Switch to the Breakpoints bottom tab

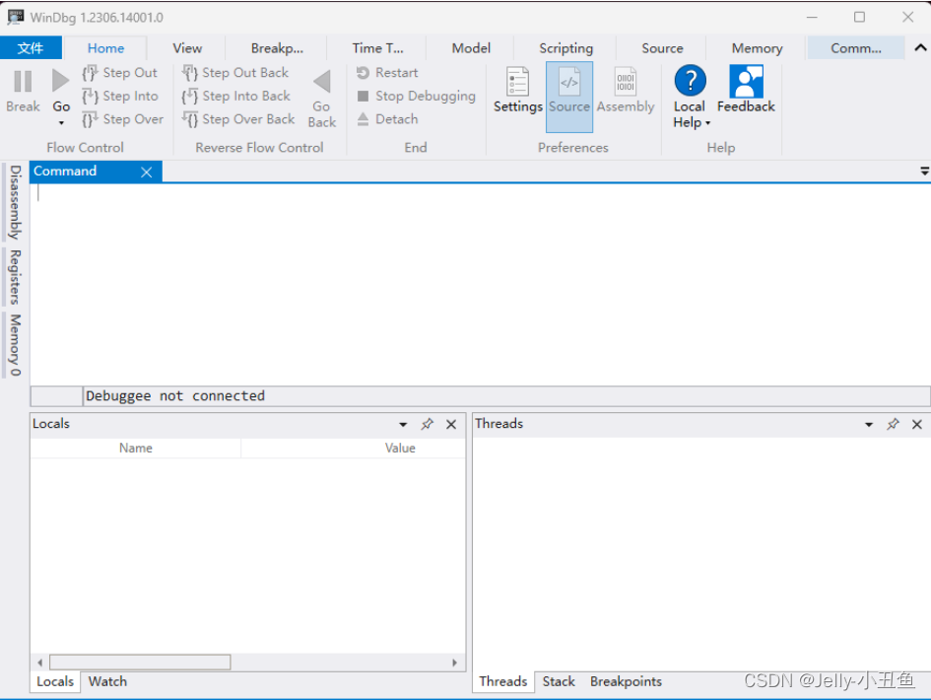[626, 681]
